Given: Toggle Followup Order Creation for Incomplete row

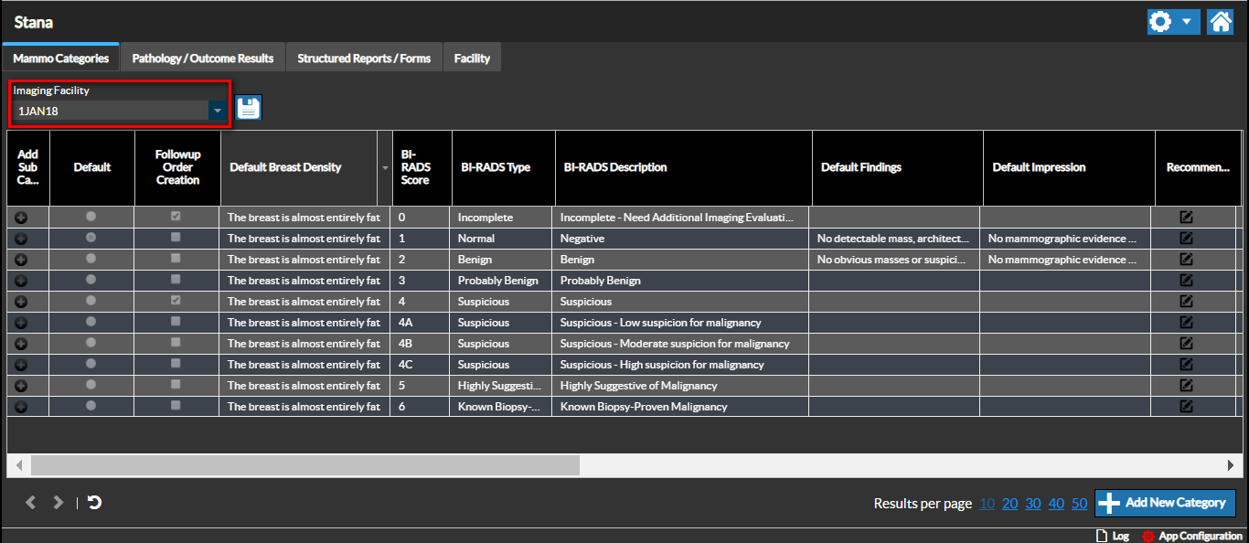Looking at the screenshot, I should [x=176, y=217].
